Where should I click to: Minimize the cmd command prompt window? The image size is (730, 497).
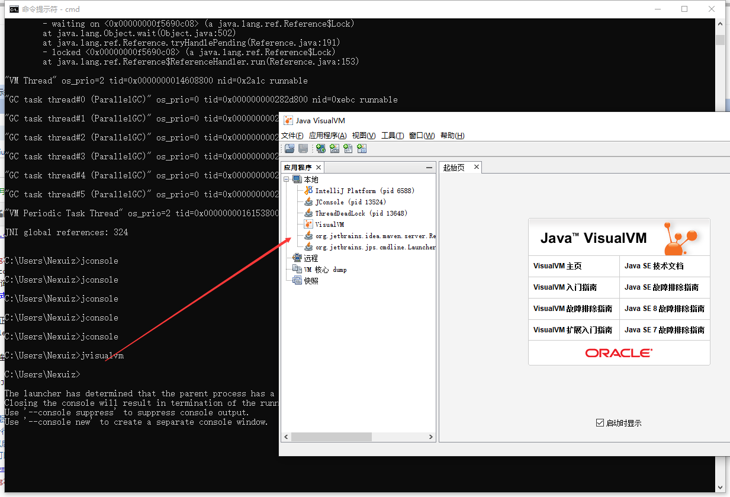tap(657, 9)
